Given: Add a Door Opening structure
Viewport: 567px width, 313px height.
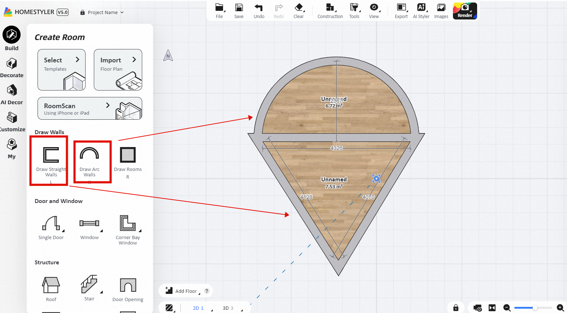Looking at the screenshot, I should point(128,290).
